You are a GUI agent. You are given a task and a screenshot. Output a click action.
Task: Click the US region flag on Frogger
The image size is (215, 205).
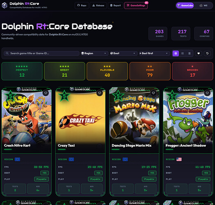click(x=179, y=159)
